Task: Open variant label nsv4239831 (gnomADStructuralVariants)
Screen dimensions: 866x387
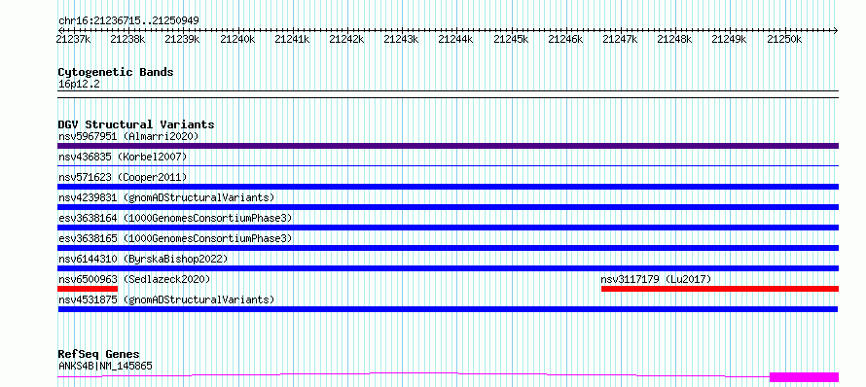Action: 166,197
